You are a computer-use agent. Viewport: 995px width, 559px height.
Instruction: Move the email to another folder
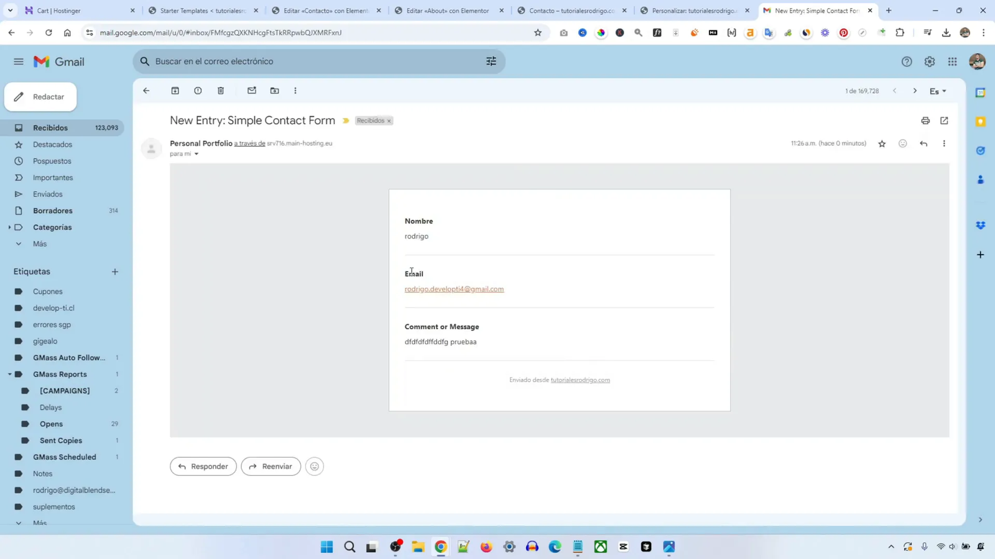pos(274,91)
